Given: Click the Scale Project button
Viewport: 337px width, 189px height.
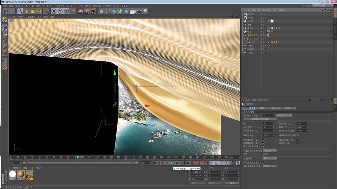Looking at the screenshot, I should pyautogui.click(x=260, y=119).
